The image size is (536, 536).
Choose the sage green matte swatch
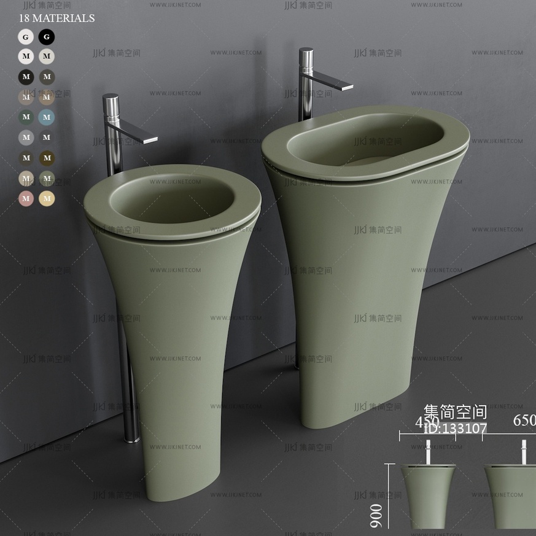click(47, 178)
